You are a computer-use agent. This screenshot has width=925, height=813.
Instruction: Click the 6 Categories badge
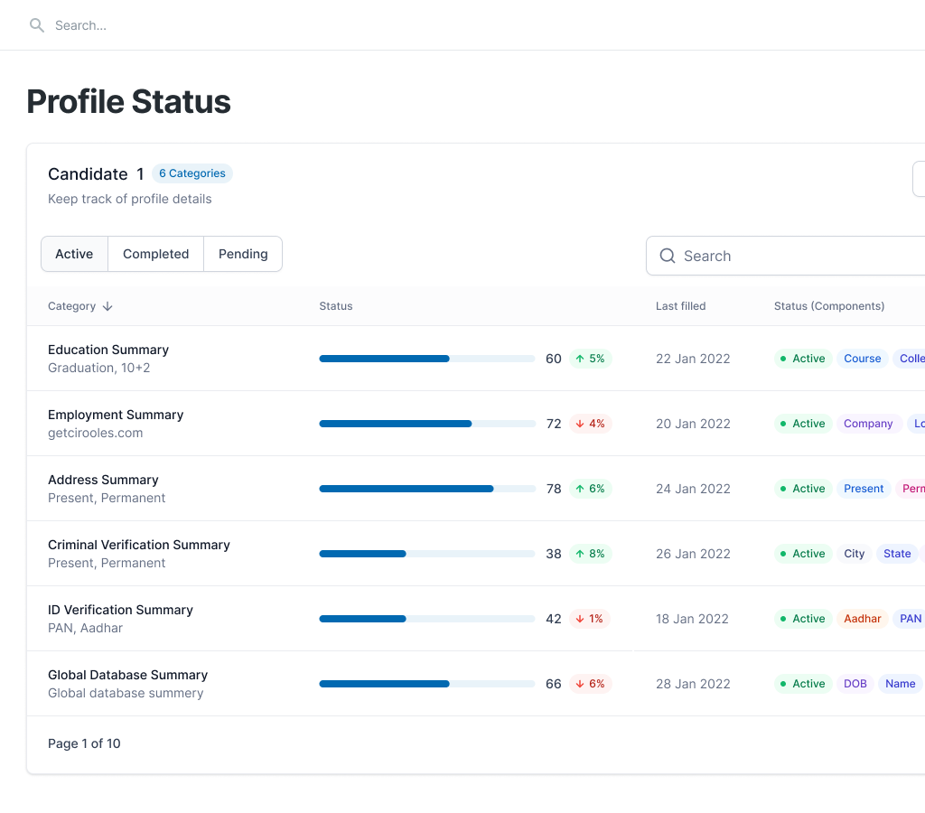[192, 173]
